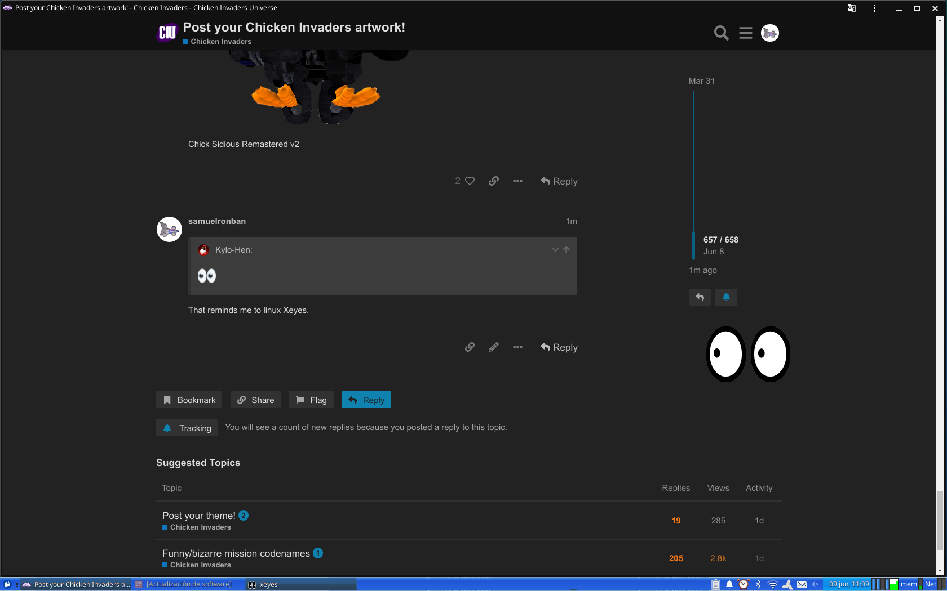Edit samuelronban's post with pencil icon
The height and width of the screenshot is (591, 947).
(x=493, y=347)
